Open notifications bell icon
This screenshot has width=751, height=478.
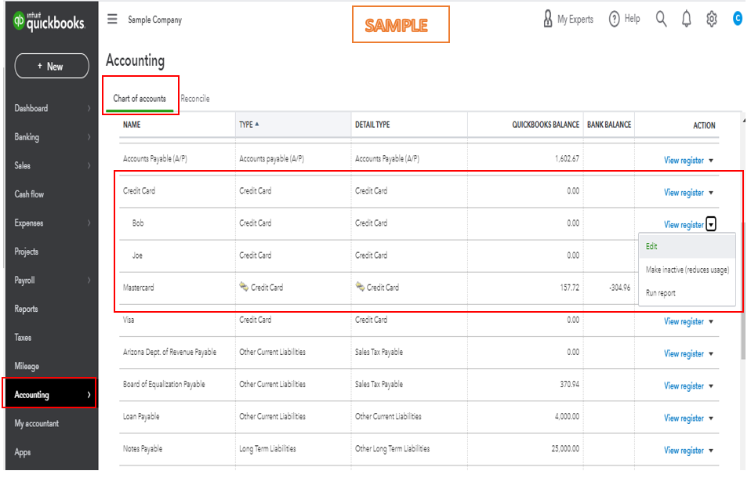pos(687,19)
